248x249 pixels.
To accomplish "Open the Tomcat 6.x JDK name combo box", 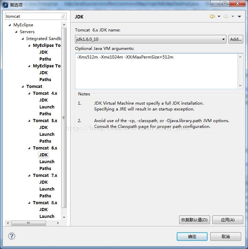I will coord(150,39).
